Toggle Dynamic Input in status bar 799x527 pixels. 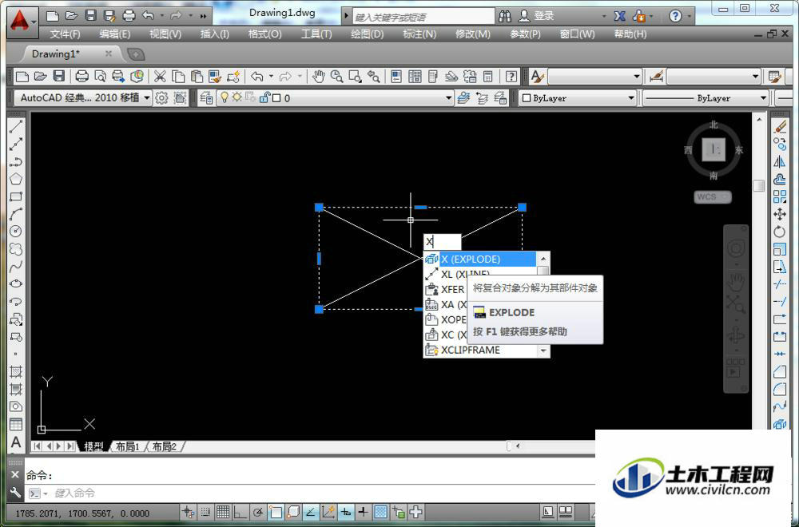(346, 513)
